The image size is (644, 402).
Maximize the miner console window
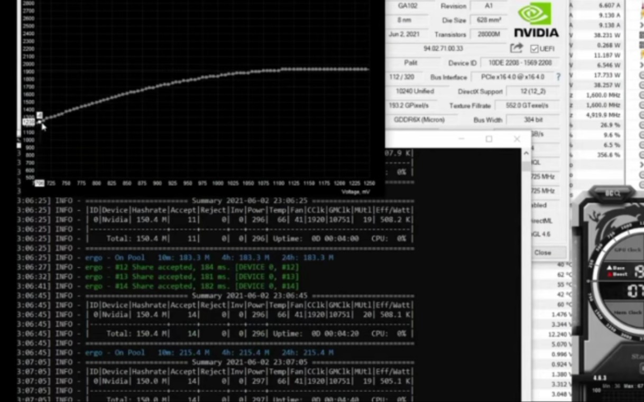pyautogui.click(x=489, y=139)
